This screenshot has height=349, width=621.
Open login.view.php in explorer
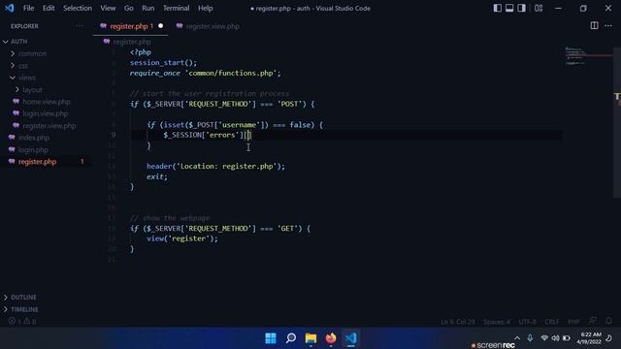[46, 113]
